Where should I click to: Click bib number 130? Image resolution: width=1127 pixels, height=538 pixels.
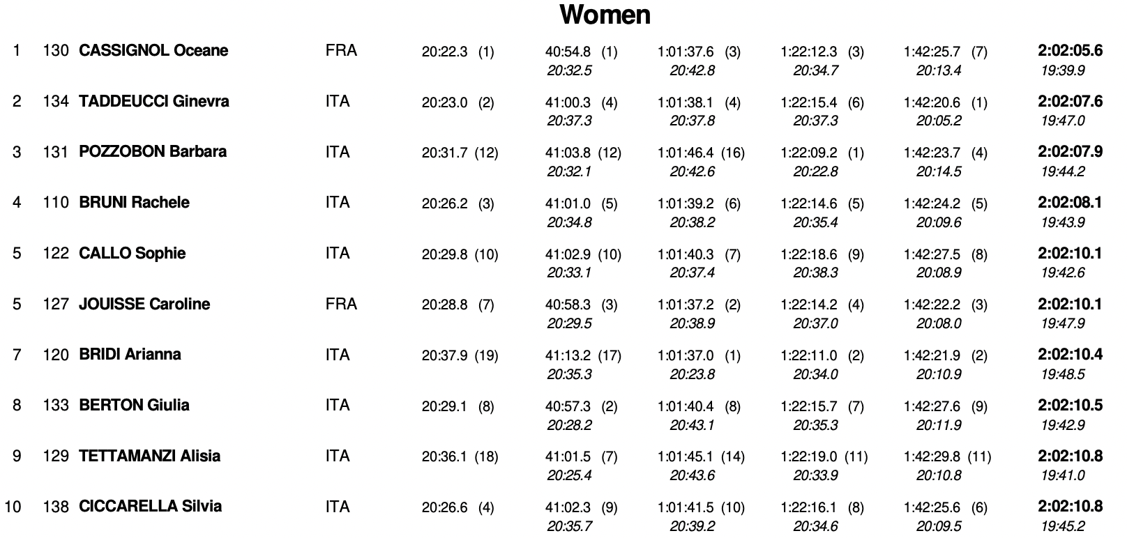[x=56, y=50]
